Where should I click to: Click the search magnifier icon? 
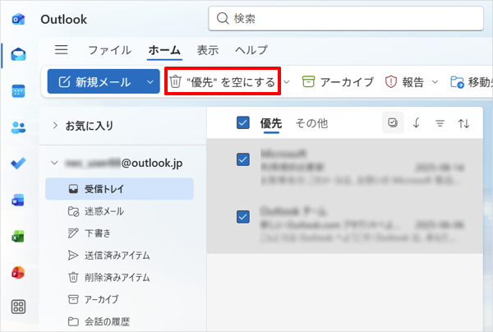pos(223,19)
